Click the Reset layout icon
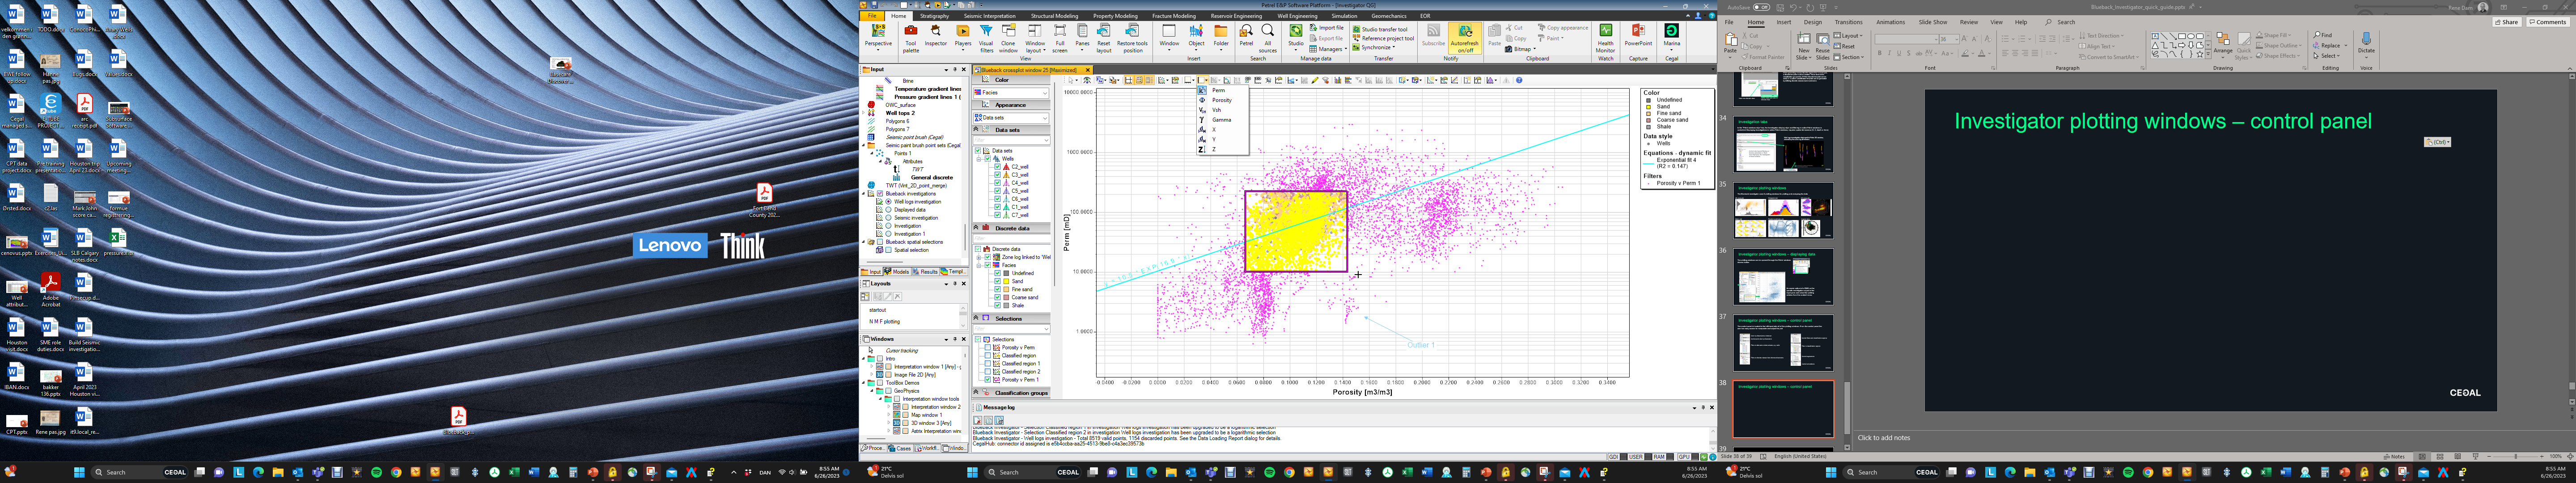 [x=1104, y=38]
